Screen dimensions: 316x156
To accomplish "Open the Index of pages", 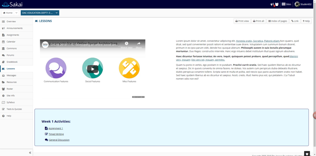I will (x=278, y=21).
